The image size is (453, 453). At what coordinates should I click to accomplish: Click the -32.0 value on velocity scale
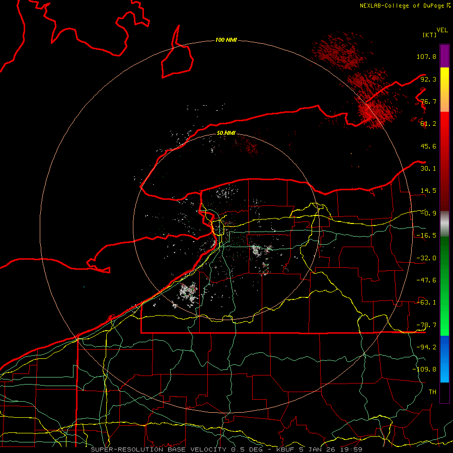click(x=426, y=258)
